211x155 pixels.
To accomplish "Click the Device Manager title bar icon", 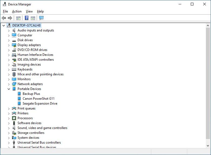I will [4, 4].
